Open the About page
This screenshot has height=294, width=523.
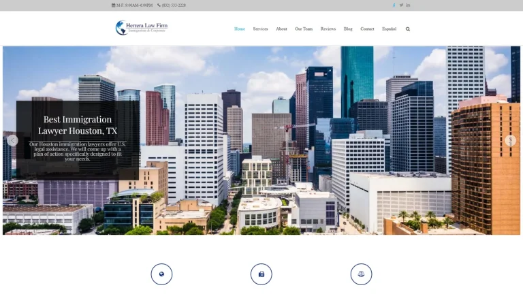(x=281, y=29)
